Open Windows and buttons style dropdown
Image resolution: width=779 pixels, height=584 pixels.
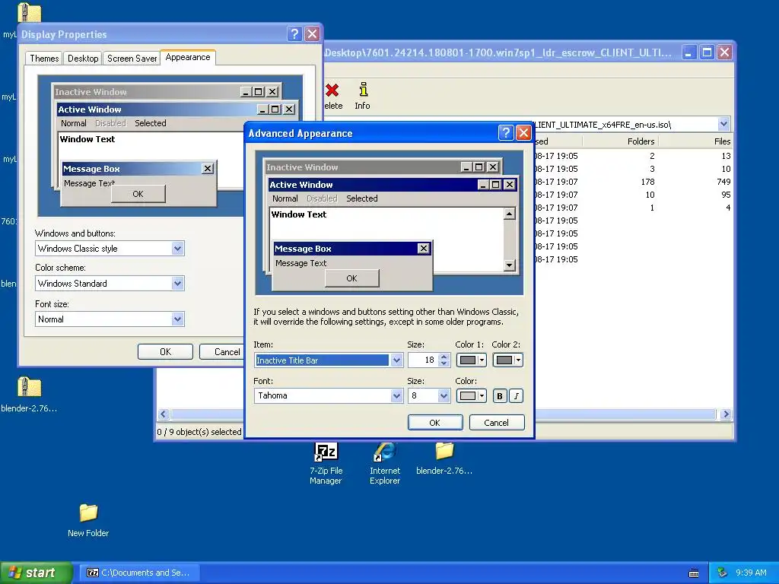[x=177, y=249]
